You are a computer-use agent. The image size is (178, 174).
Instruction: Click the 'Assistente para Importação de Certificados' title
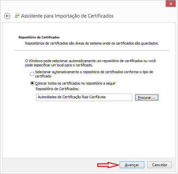coord(67,16)
